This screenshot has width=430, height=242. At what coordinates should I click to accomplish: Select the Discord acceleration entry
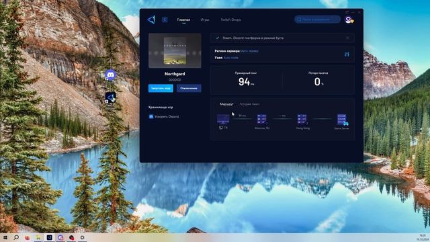click(x=164, y=116)
